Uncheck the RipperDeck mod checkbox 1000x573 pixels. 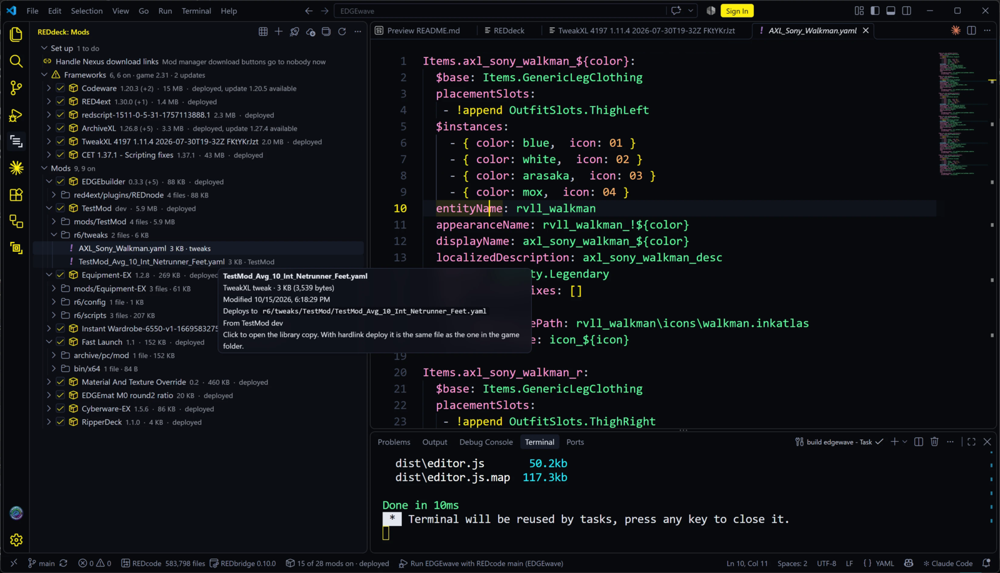pos(61,422)
